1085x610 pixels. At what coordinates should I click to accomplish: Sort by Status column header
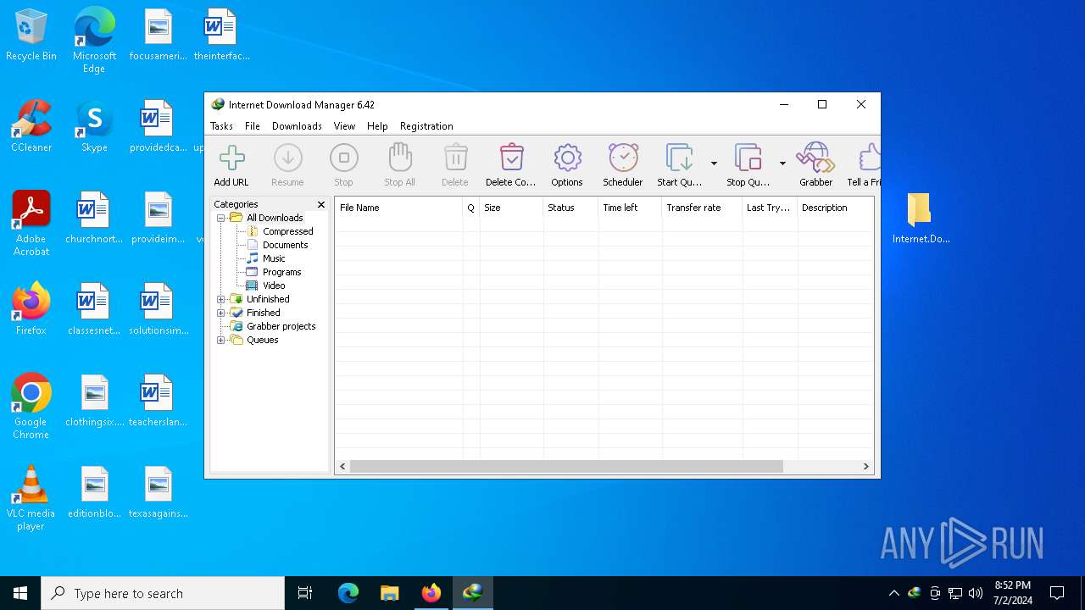tap(570, 208)
